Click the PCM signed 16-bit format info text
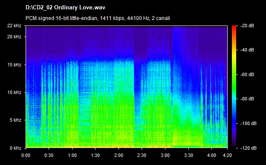 tap(98, 18)
